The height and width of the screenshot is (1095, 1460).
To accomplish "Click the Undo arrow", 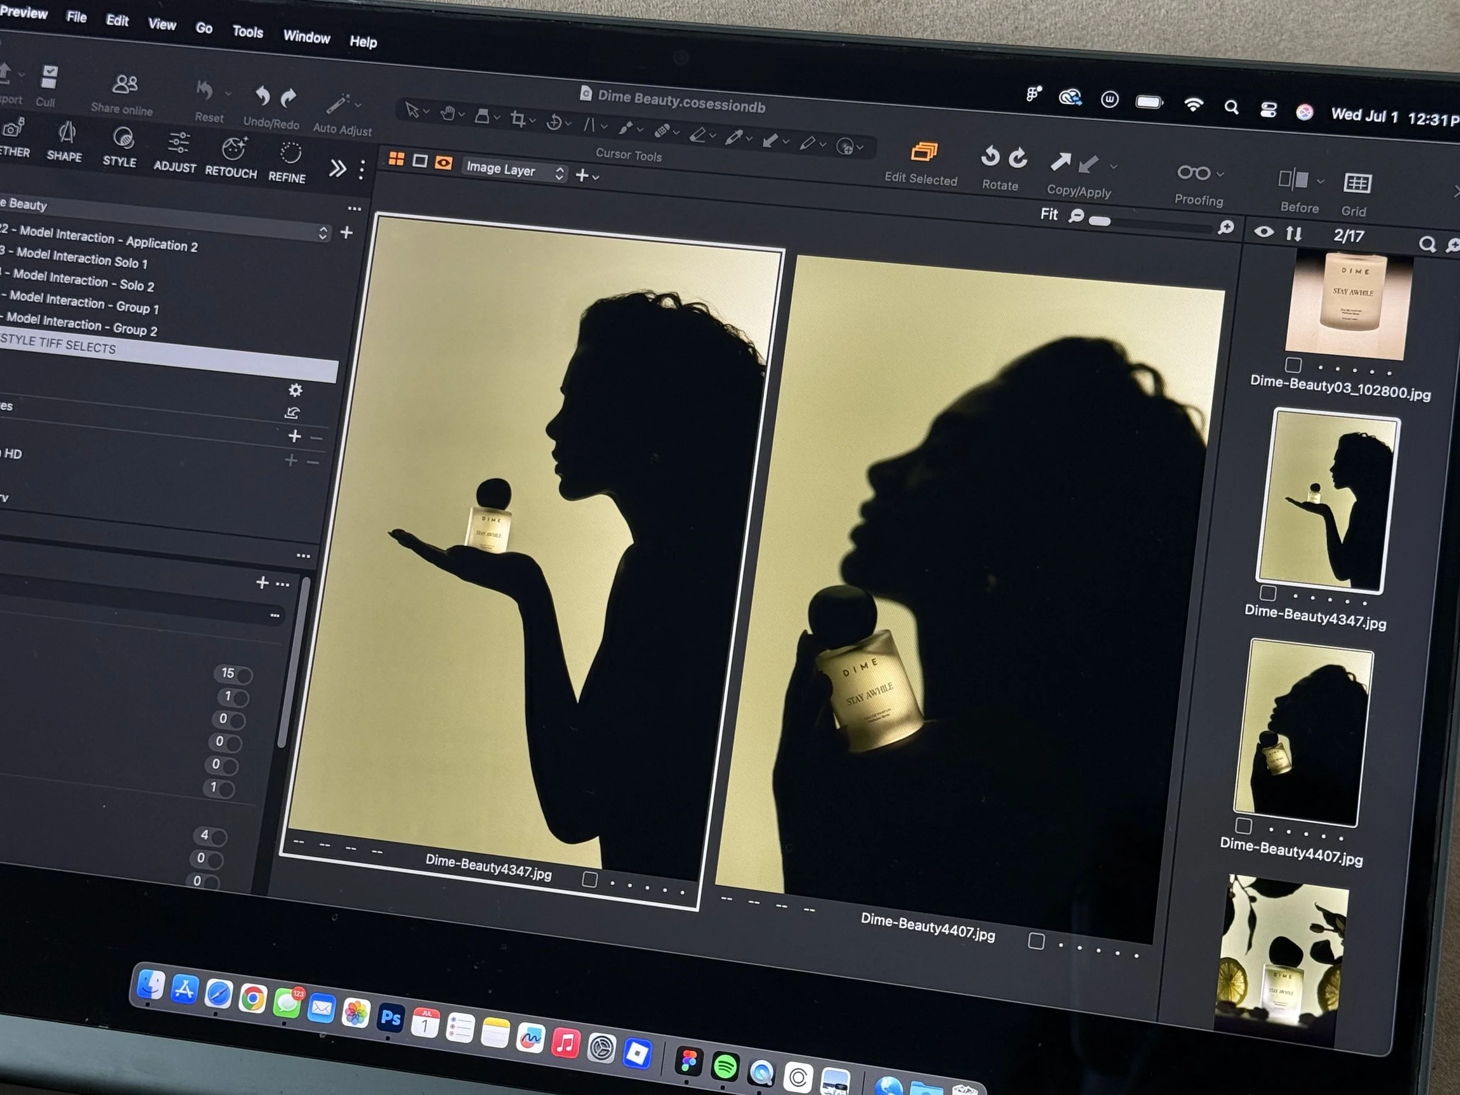I will 262,96.
